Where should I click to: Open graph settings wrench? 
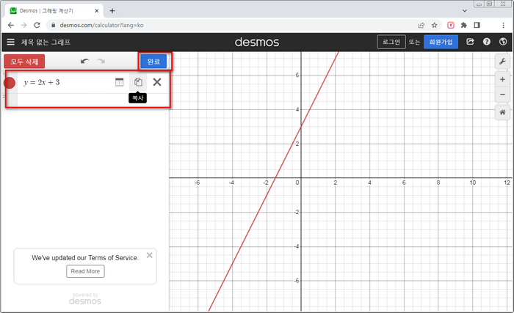tap(502, 62)
